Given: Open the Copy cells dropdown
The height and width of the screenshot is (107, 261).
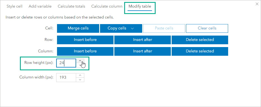Looking at the screenshot, I should (121, 28).
